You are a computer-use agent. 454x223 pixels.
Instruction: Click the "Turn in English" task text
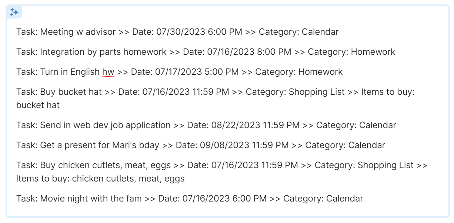click(x=70, y=72)
